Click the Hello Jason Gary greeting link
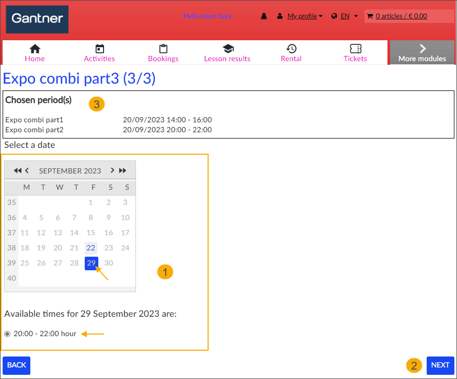 click(208, 16)
